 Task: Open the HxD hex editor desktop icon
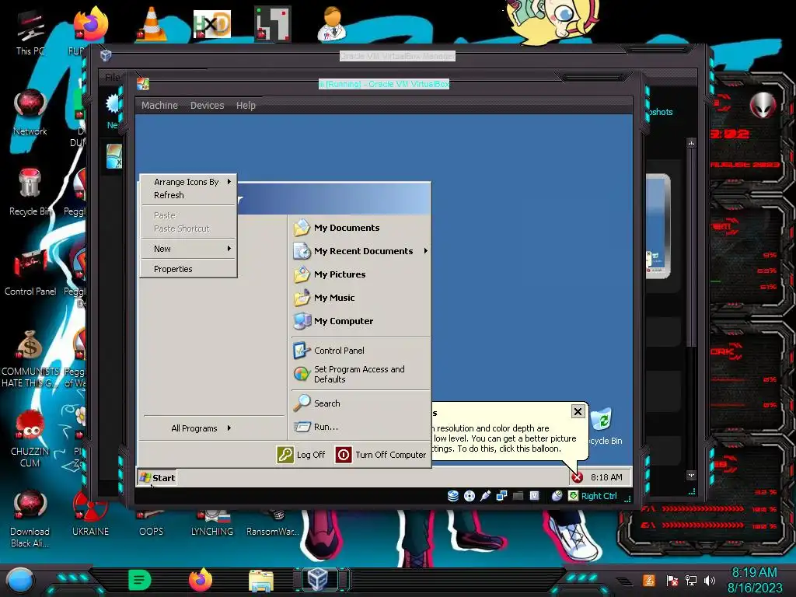pos(211,24)
